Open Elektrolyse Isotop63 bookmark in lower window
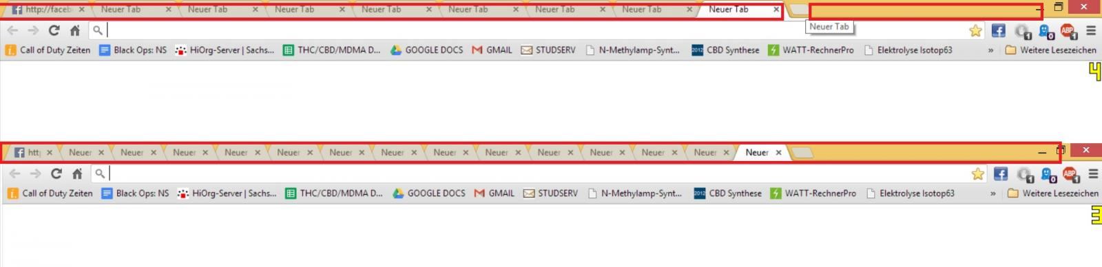The image size is (1102, 267). pyautogui.click(x=910, y=193)
